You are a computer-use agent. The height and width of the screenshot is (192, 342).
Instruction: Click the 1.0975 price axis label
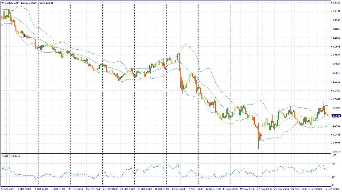tap(336, 47)
